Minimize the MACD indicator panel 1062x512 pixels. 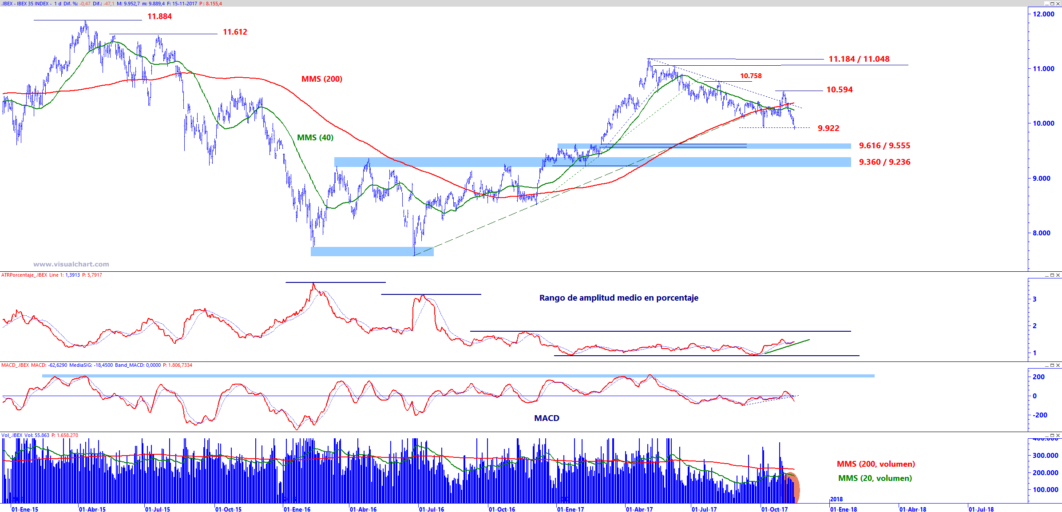(1046, 365)
